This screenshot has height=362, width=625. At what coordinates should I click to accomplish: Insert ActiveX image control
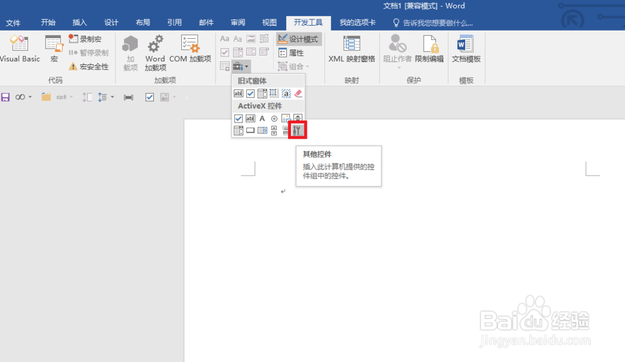(286, 118)
